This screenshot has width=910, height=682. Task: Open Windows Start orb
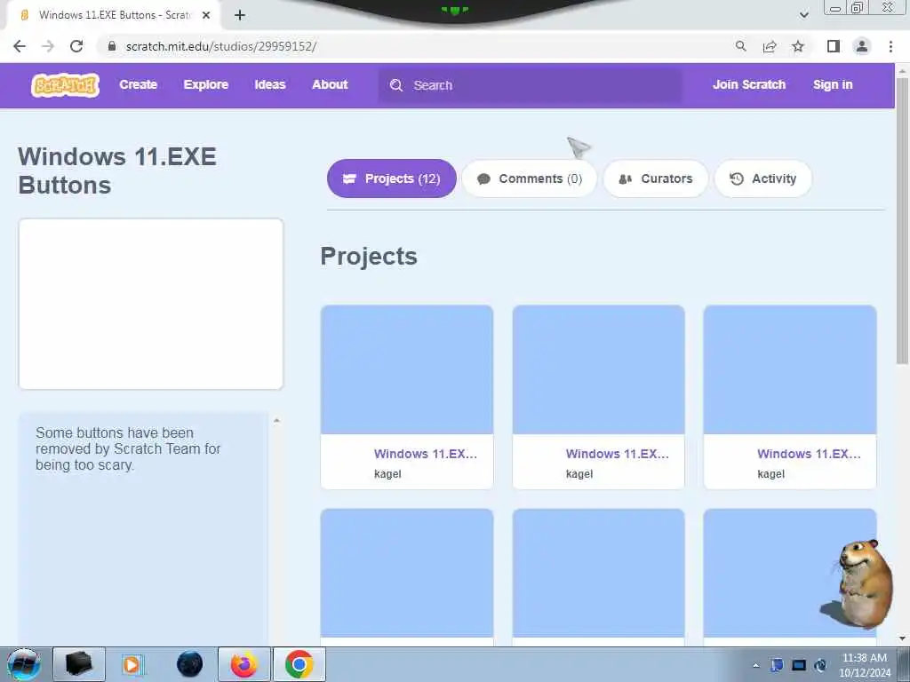click(x=24, y=664)
